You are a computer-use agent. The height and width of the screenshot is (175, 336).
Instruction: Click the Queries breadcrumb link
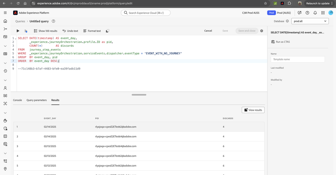pyautogui.click(x=20, y=21)
